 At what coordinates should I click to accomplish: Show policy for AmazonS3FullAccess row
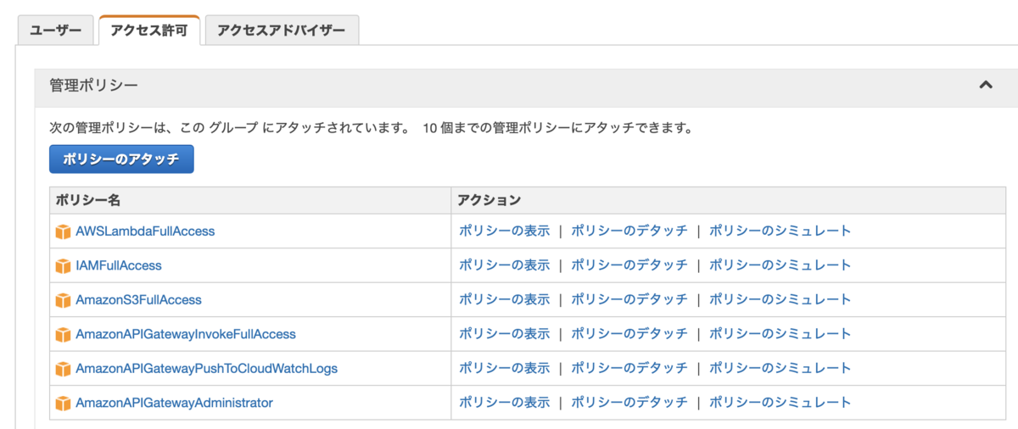(x=504, y=299)
